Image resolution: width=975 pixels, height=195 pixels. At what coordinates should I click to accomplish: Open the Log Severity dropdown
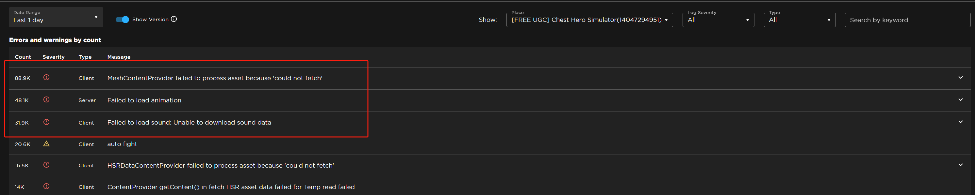pyautogui.click(x=718, y=20)
